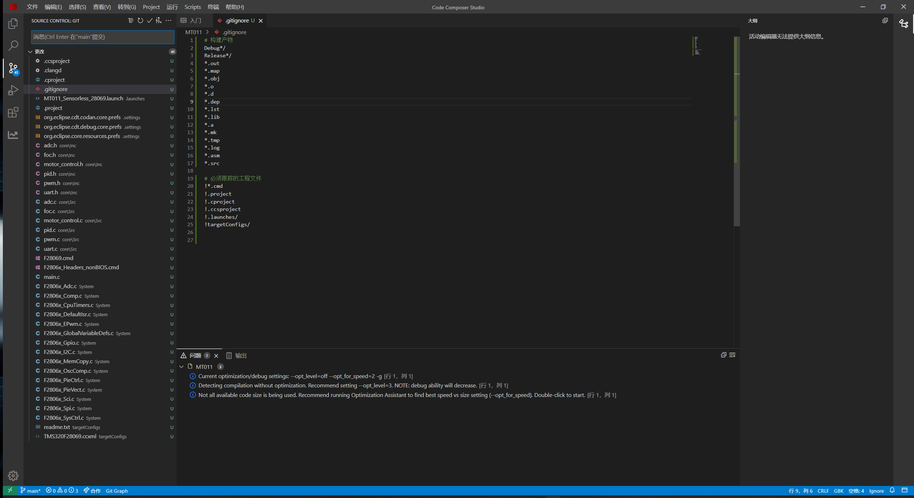Image resolution: width=914 pixels, height=498 pixels.
Task: Click the editor vertical scrollbar thumb
Action: pos(737,131)
